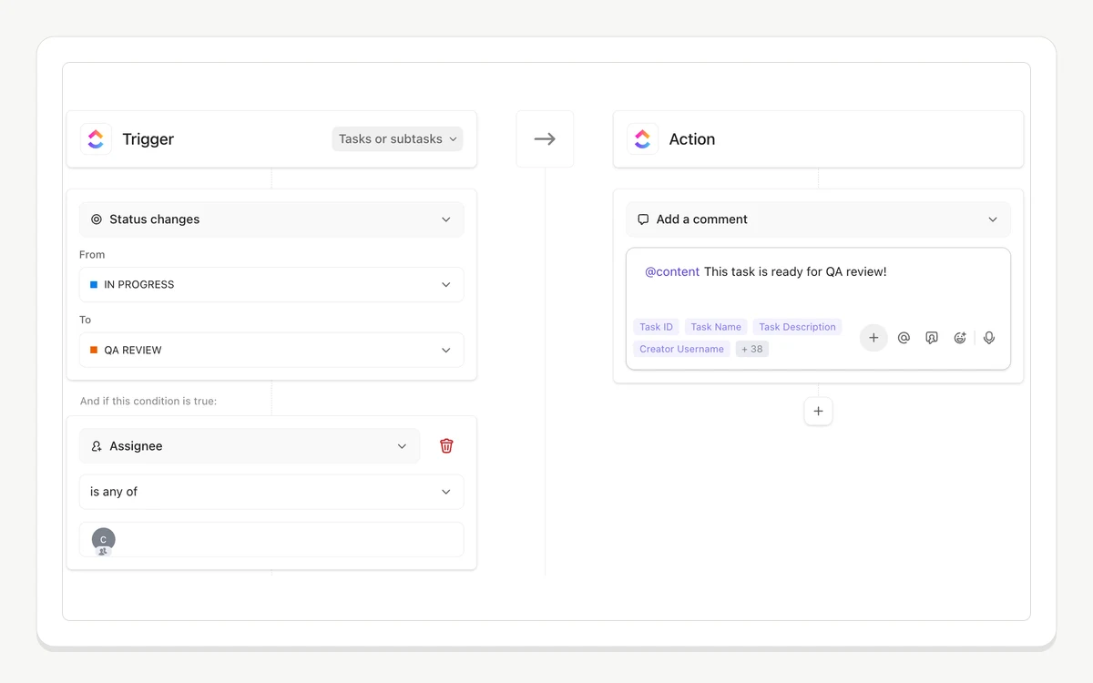Open the Tasks or subtasks dropdown
The image size is (1093, 683).
click(x=397, y=139)
